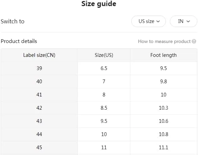Select the row with label size 40
This screenshot has width=198, height=155.
[x=99, y=82]
